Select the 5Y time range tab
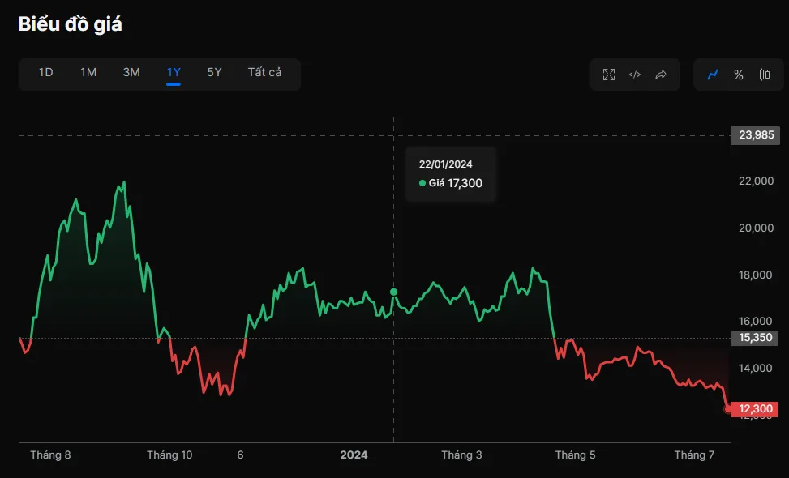Viewport: 789px width, 478px height. click(214, 72)
